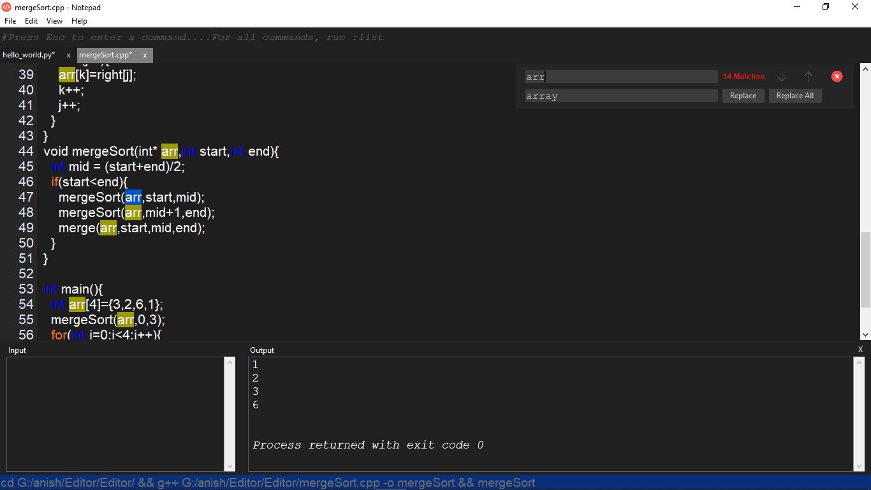Click the find next match down arrow
This screenshot has width=871, height=490.
[x=782, y=76]
